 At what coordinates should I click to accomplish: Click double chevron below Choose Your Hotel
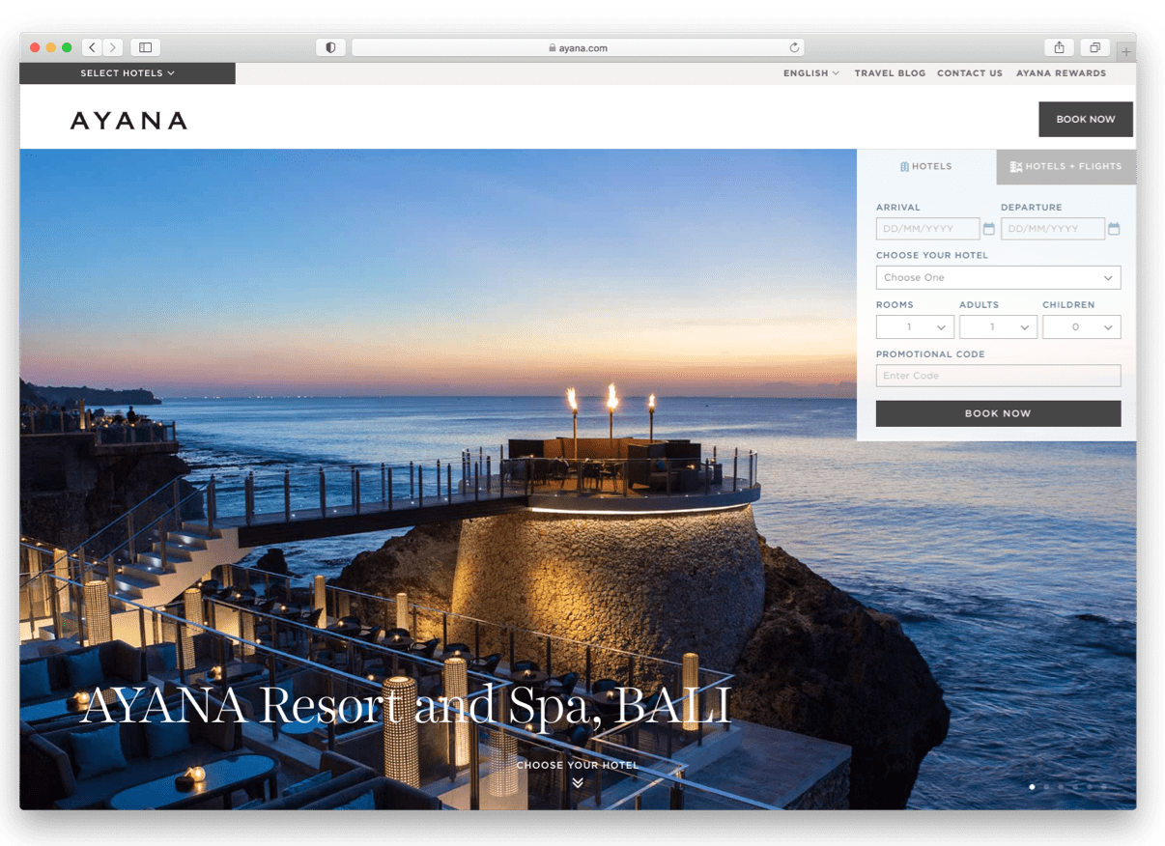(578, 782)
